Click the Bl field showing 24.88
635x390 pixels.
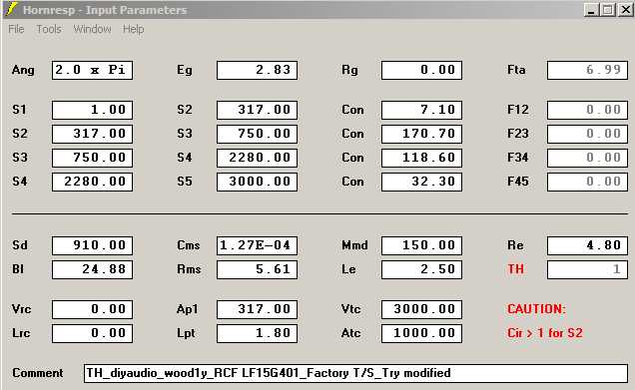click(92, 269)
